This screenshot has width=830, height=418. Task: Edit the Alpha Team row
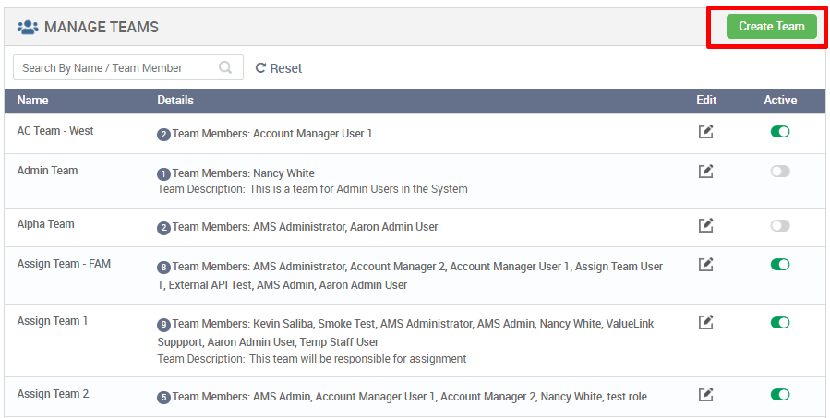(705, 225)
